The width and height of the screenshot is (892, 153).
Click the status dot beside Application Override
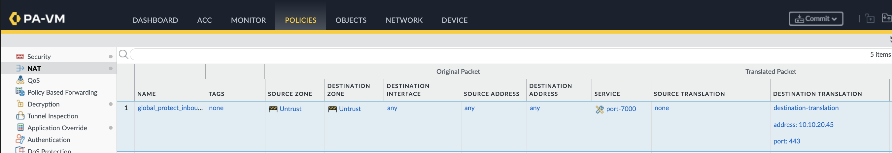click(x=111, y=128)
